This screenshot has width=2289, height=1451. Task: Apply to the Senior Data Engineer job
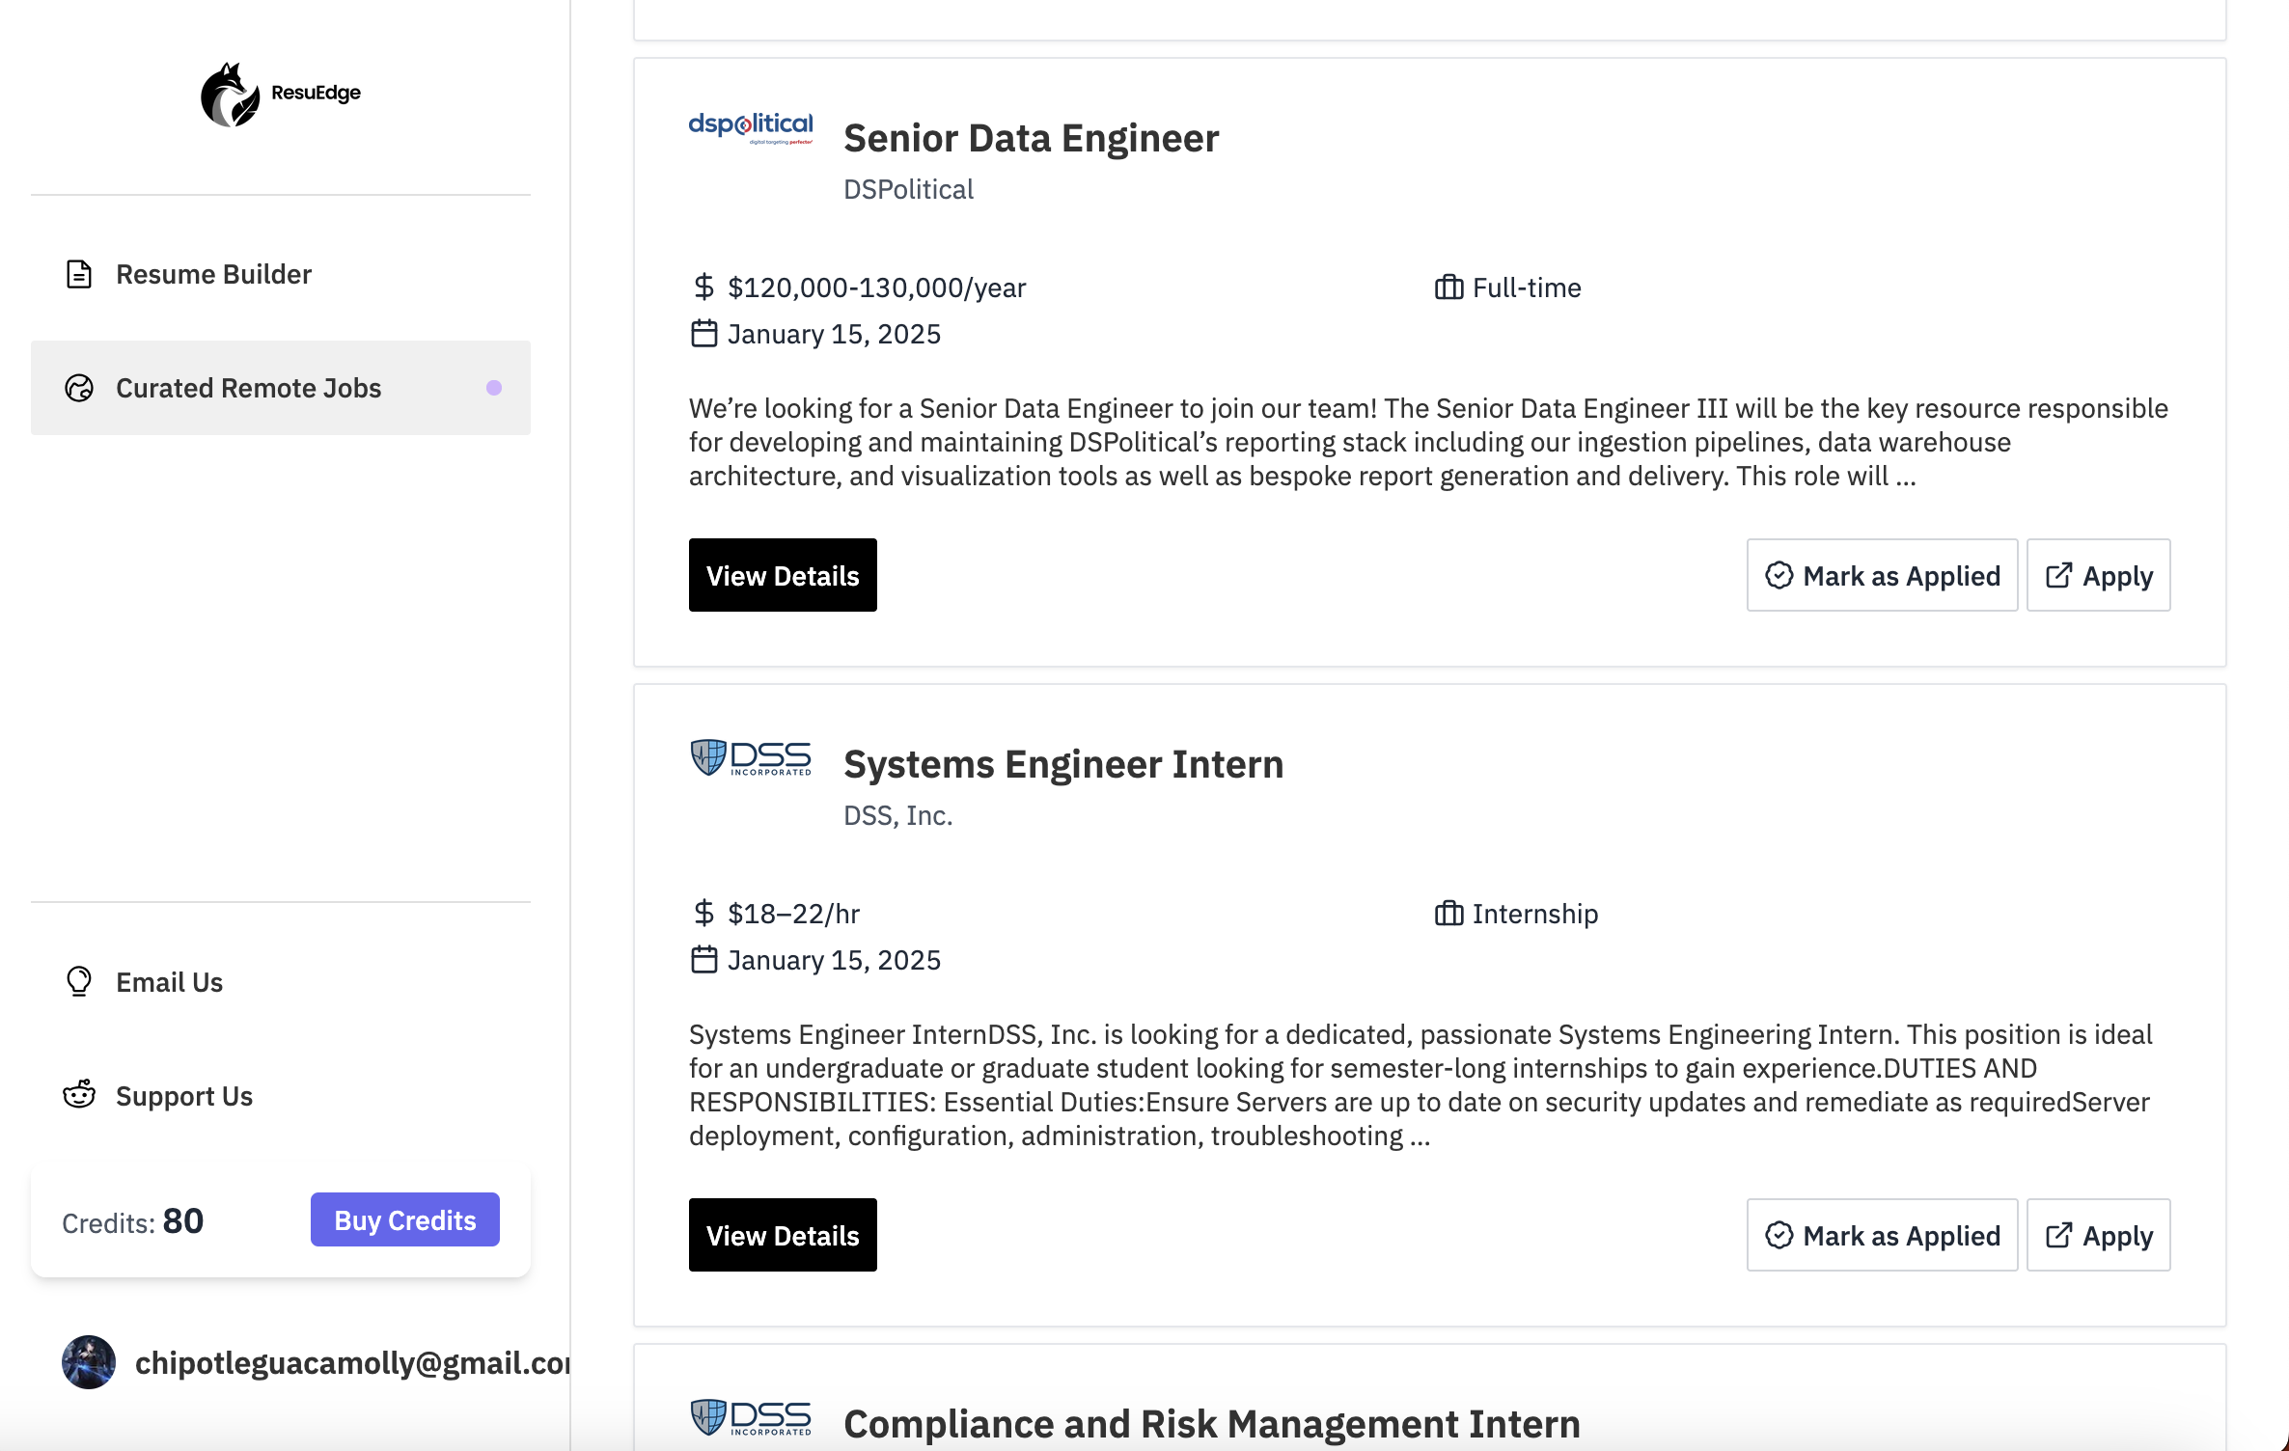click(2098, 575)
